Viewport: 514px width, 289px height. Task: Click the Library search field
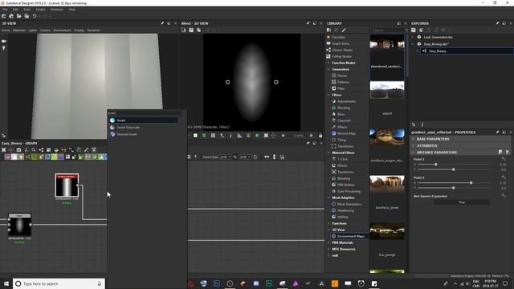[389, 31]
